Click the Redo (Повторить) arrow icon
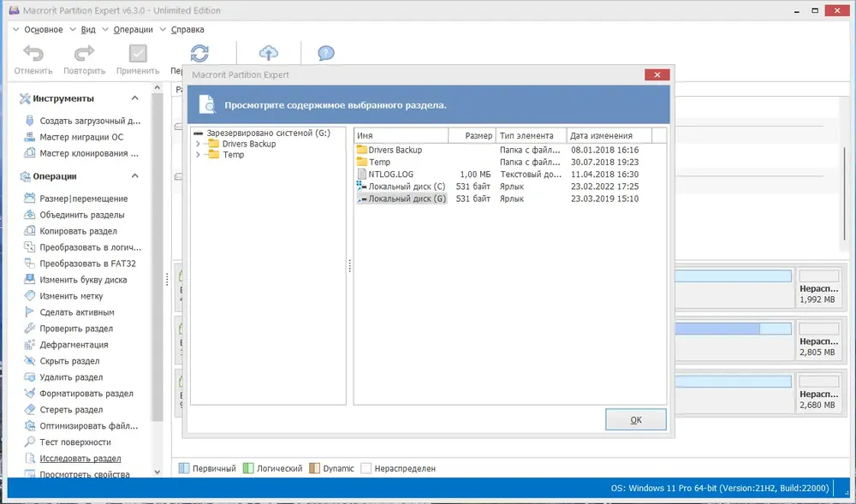The image size is (856, 504). 84,53
